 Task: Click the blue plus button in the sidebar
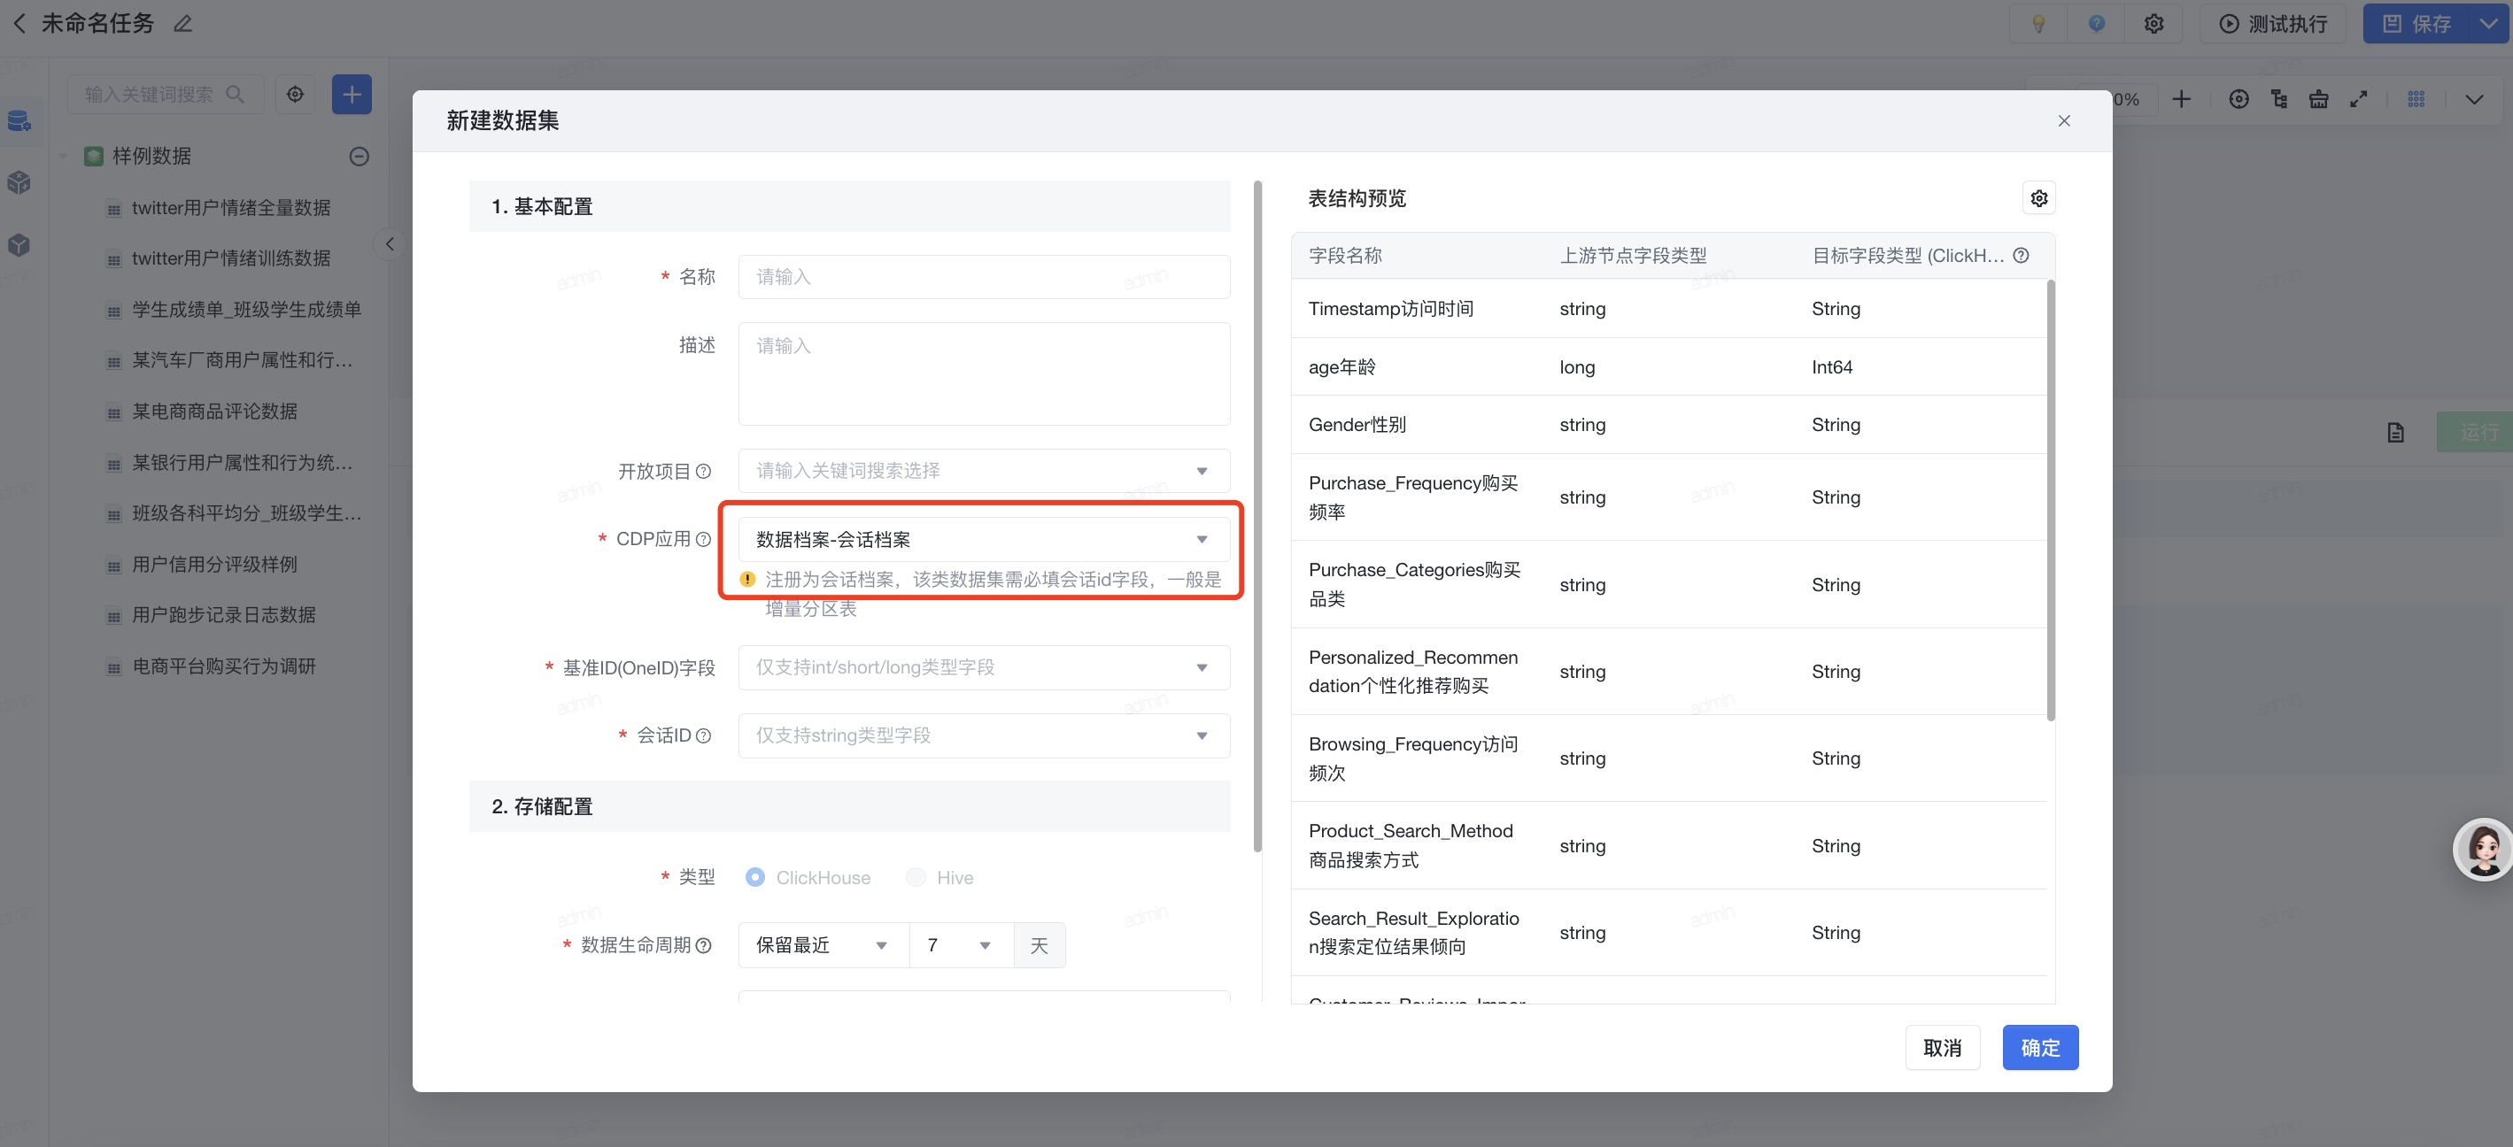pyautogui.click(x=352, y=95)
